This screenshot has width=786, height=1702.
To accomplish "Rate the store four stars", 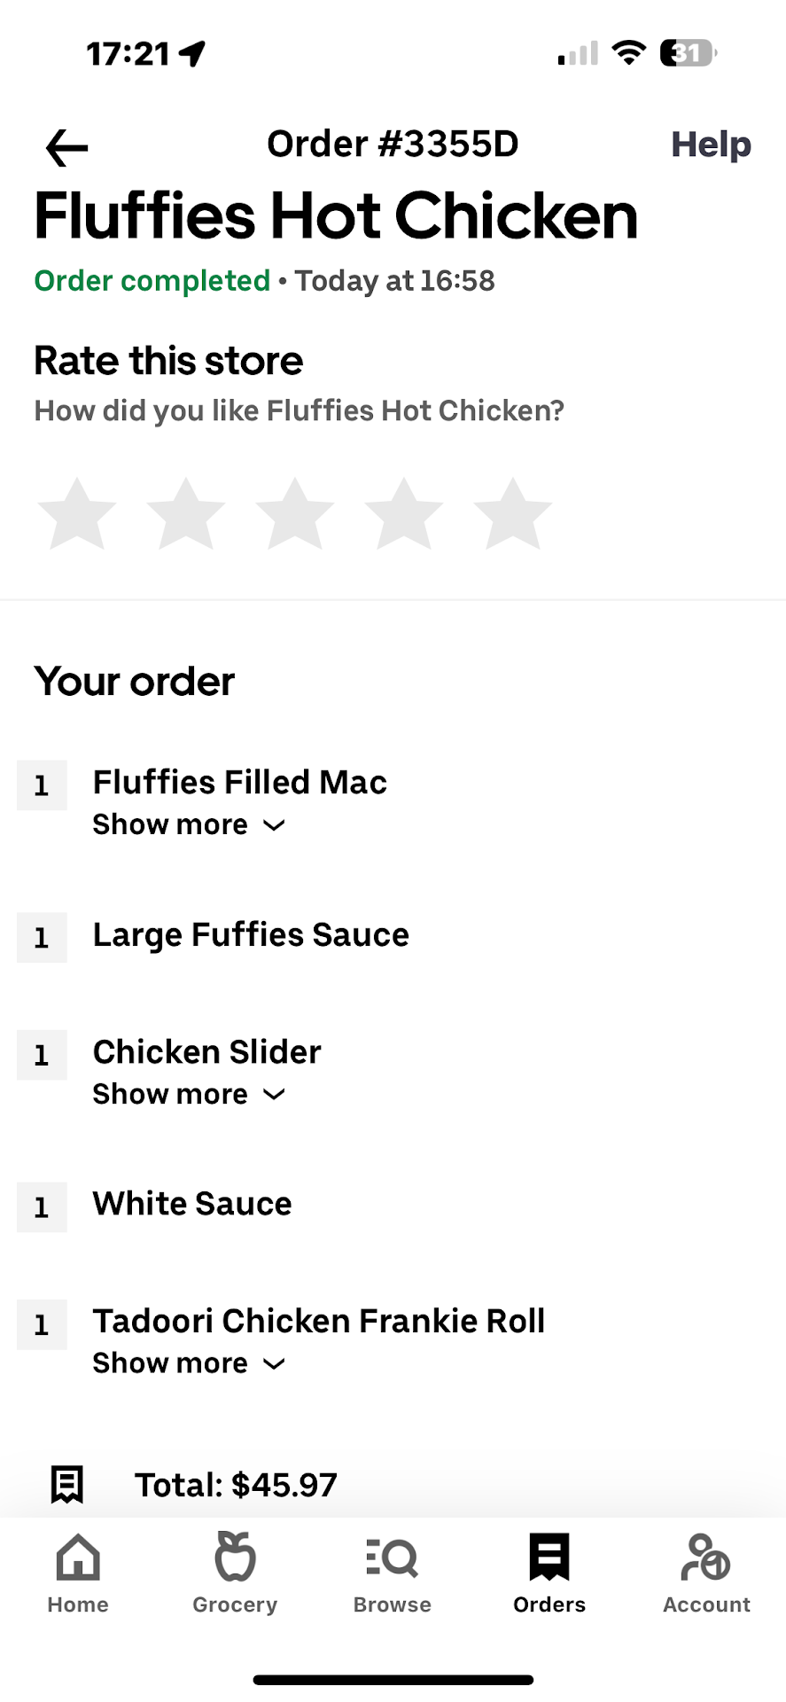I will point(404,514).
